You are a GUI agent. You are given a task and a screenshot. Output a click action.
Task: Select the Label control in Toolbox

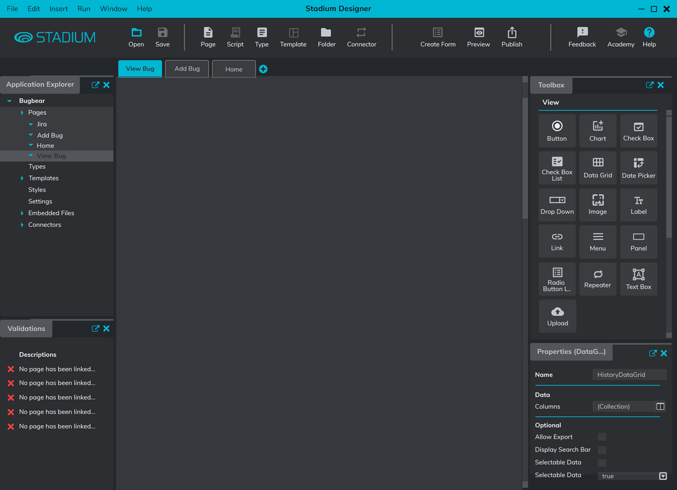pyautogui.click(x=638, y=205)
